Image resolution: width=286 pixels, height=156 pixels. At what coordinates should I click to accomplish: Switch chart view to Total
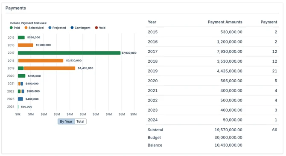pyautogui.click(x=80, y=121)
